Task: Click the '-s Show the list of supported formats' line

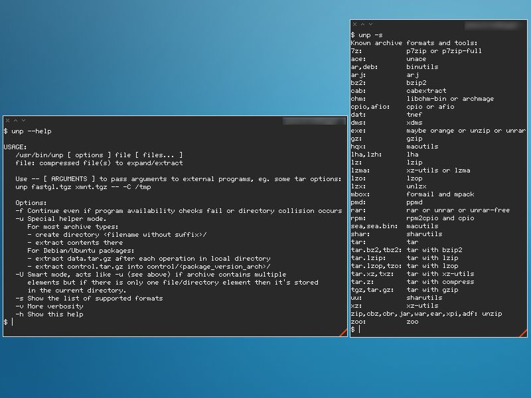Action: click(x=89, y=298)
